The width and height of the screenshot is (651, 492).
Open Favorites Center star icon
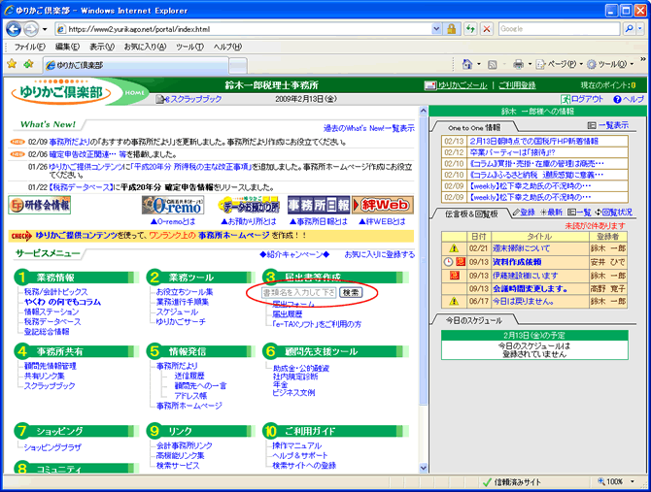[x=12, y=64]
